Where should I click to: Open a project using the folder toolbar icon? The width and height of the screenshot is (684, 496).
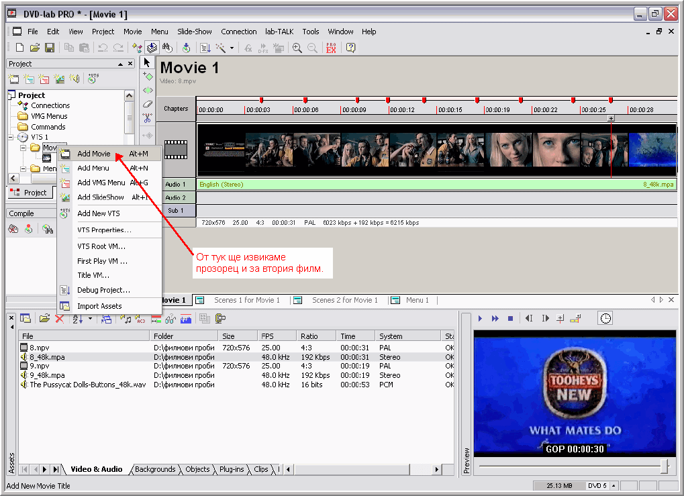(35, 48)
